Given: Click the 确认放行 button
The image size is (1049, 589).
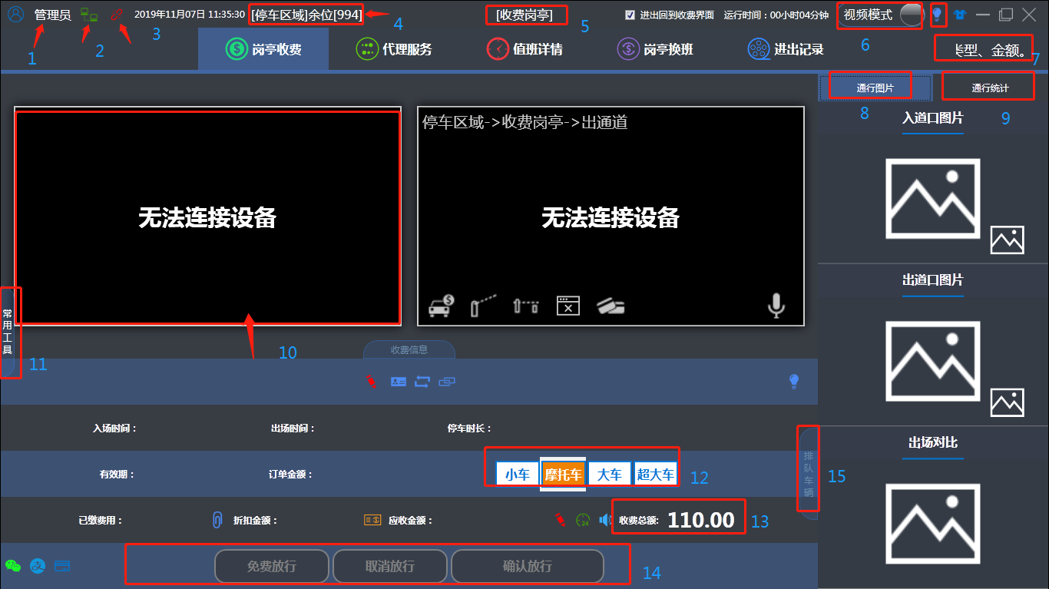Looking at the screenshot, I should pyautogui.click(x=528, y=567).
